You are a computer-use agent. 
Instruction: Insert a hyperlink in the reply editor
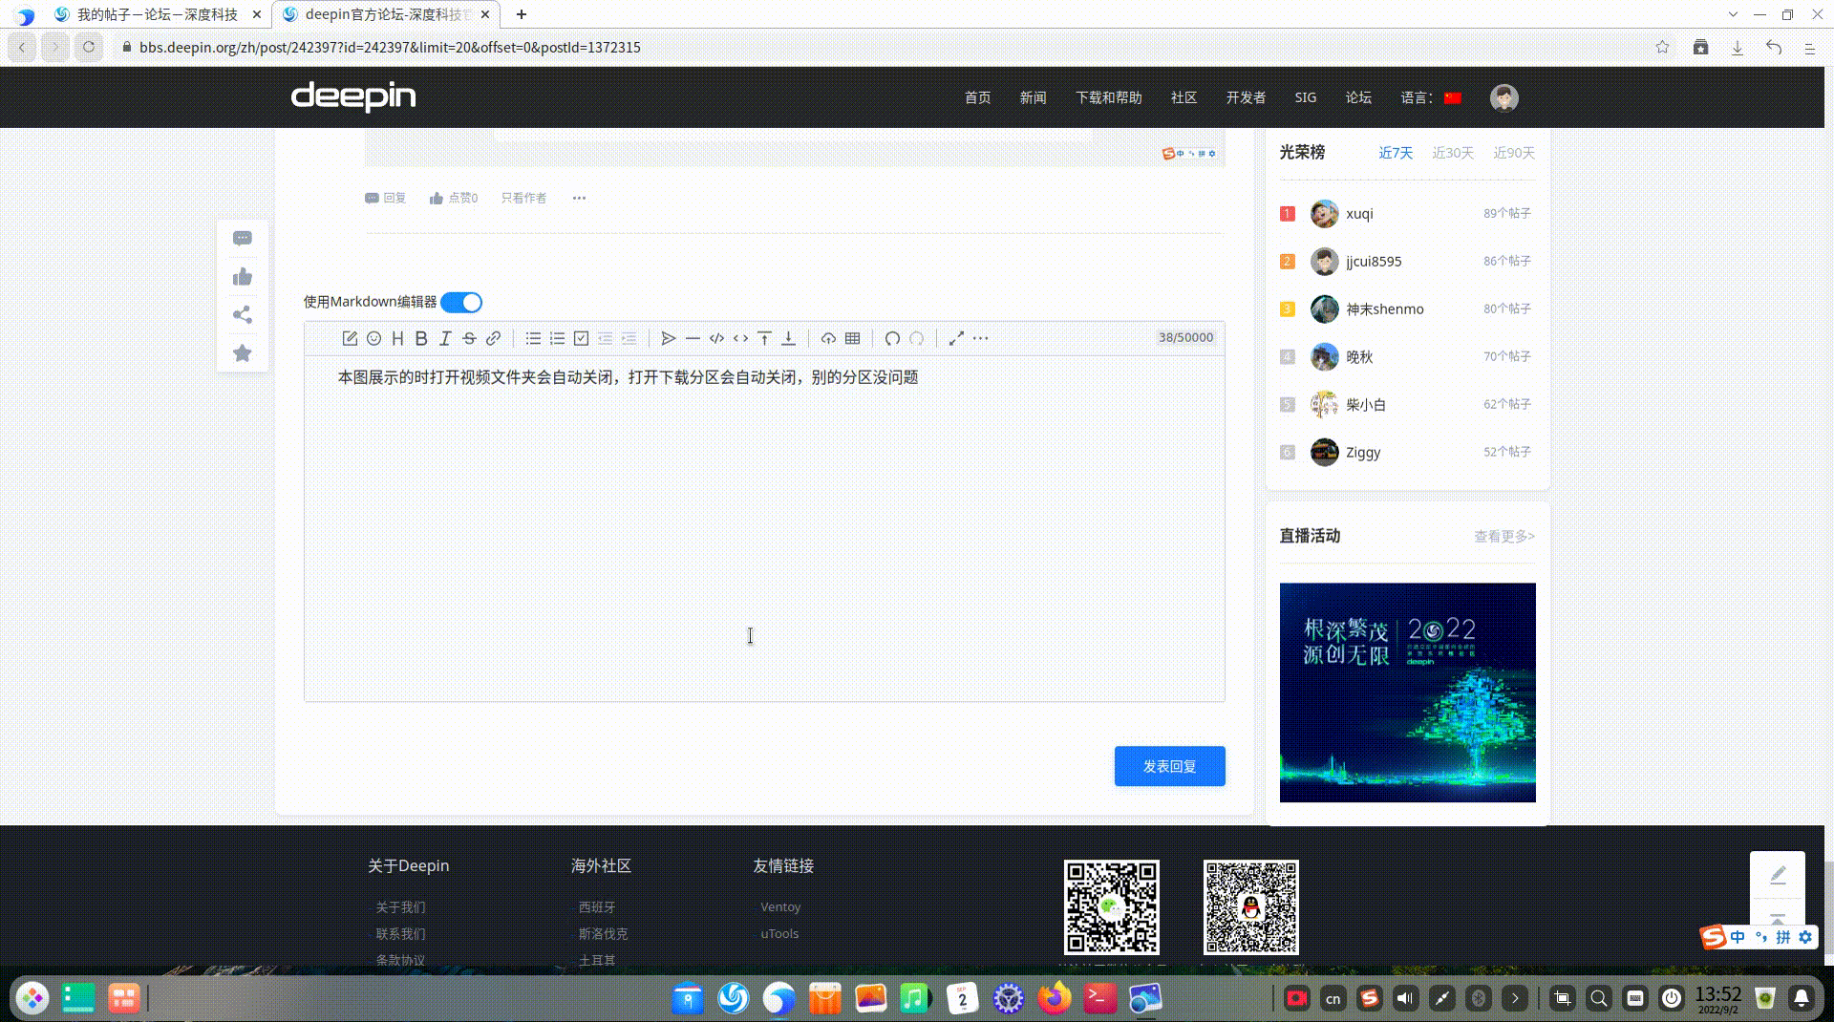coord(494,339)
